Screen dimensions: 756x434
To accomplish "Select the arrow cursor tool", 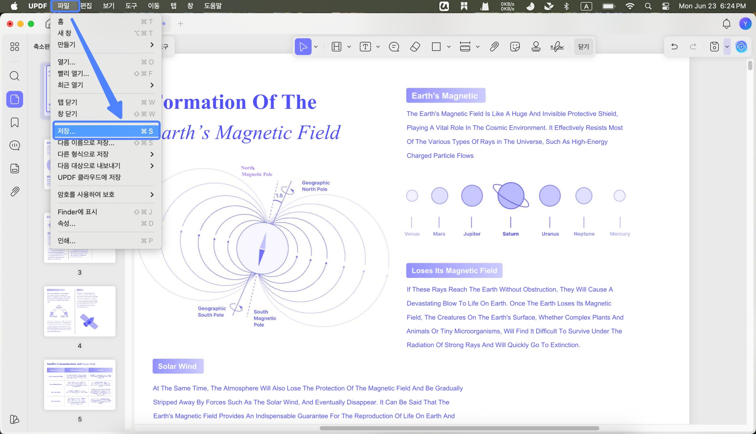I will point(303,47).
